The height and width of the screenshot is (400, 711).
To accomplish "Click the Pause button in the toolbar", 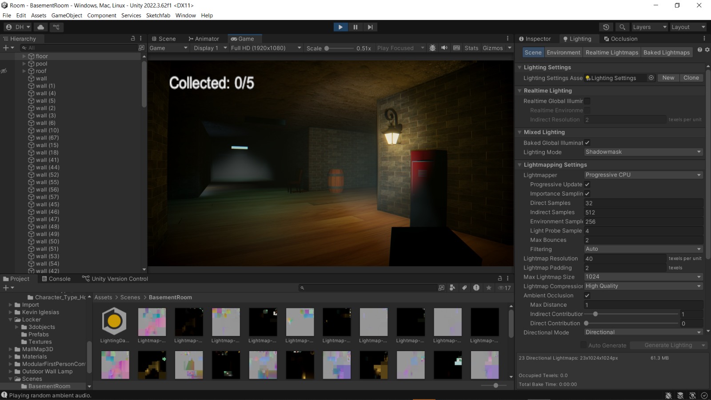I will (355, 27).
